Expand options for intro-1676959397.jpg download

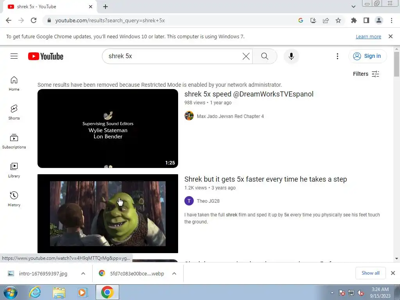pyautogui.click(x=83, y=273)
